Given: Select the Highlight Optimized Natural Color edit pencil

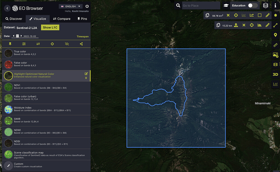Looking at the screenshot, I should click(86, 73).
